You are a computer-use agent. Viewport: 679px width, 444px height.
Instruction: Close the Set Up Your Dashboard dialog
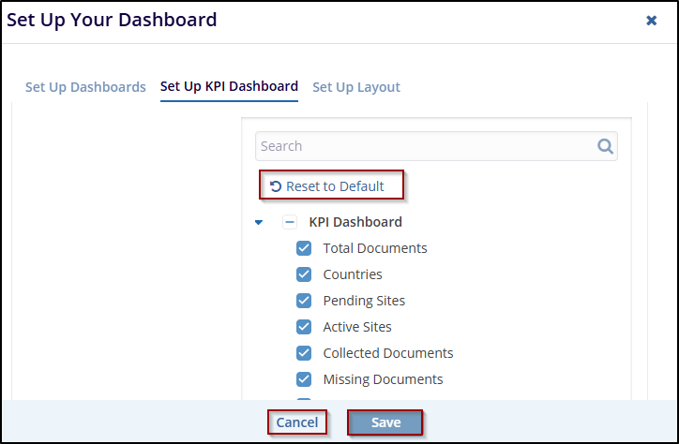(652, 20)
